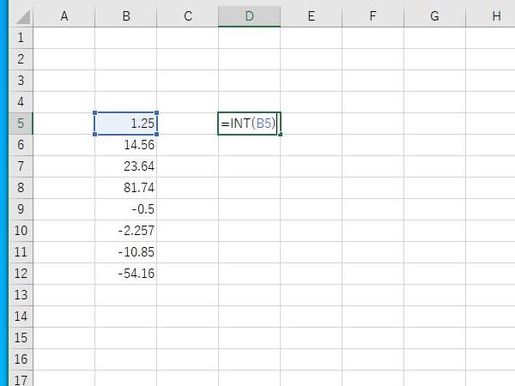This screenshot has height=386, width=515.
Task: Select row 13 header
Action: point(21,295)
